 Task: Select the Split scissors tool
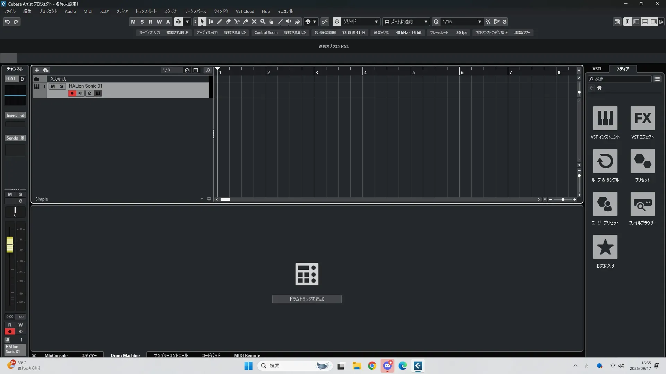click(237, 22)
